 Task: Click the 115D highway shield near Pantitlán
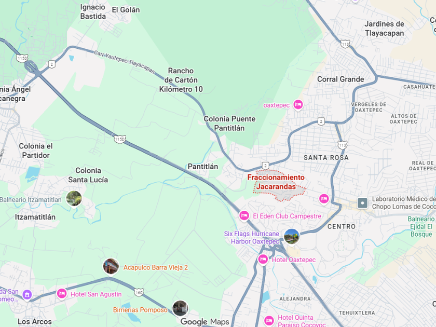tap(120, 139)
